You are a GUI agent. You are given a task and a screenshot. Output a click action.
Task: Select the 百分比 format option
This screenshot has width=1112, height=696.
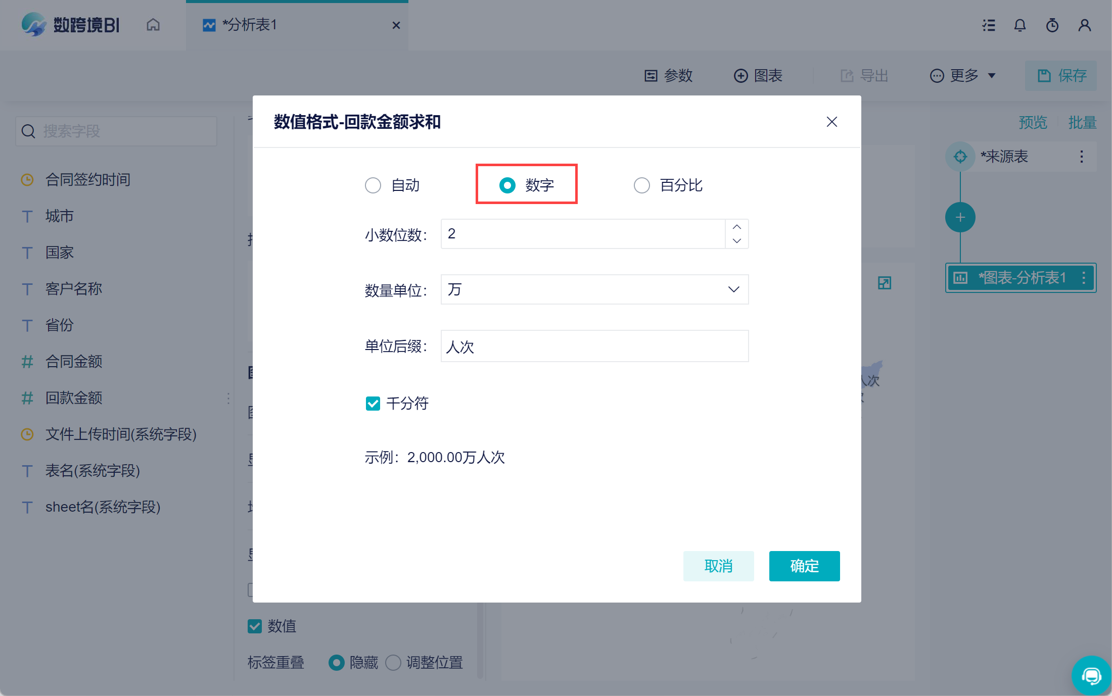pos(642,185)
